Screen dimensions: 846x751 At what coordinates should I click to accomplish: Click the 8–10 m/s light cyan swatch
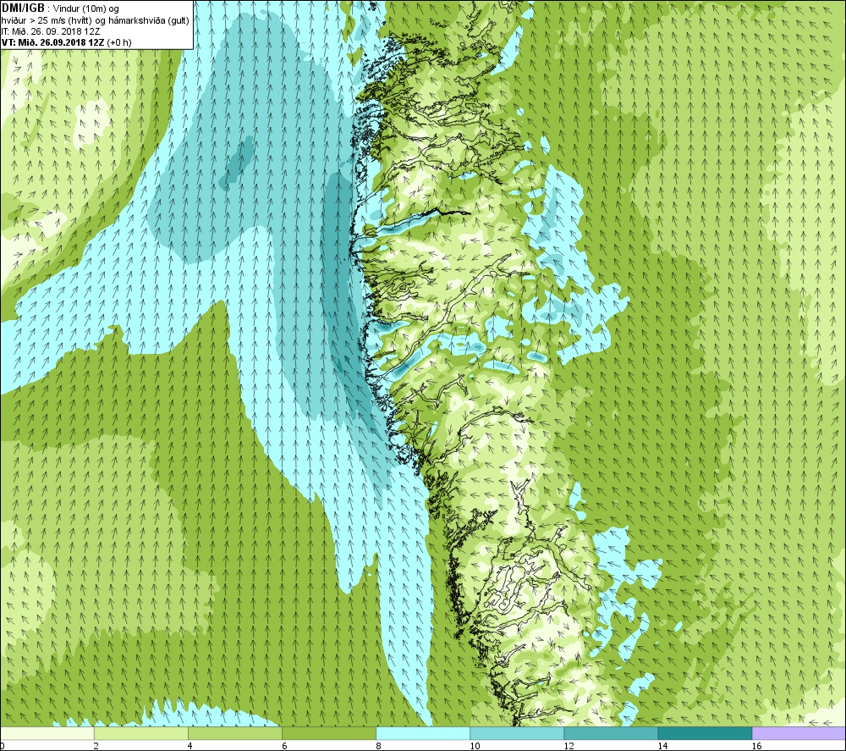point(423,733)
